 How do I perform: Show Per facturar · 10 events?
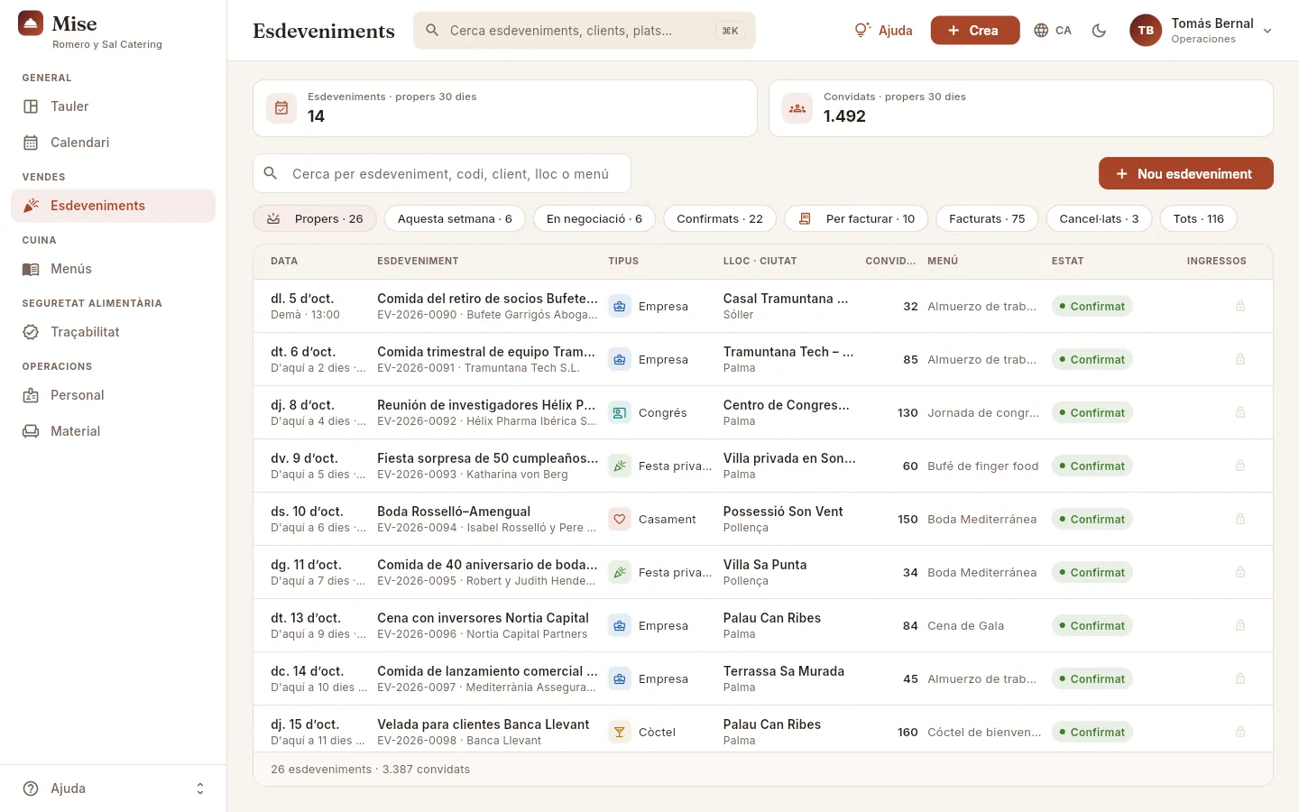click(856, 218)
